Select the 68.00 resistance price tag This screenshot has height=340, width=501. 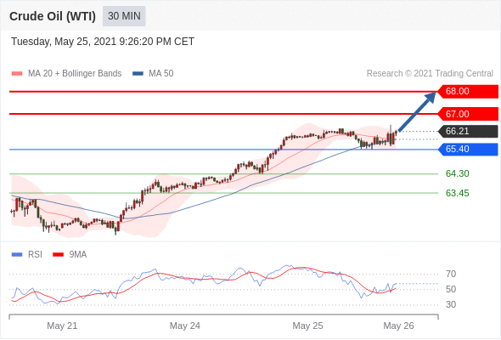pyautogui.click(x=468, y=92)
